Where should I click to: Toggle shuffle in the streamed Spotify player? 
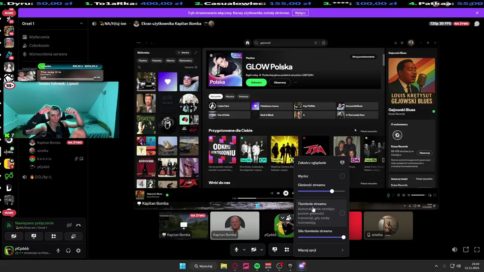coord(271,193)
